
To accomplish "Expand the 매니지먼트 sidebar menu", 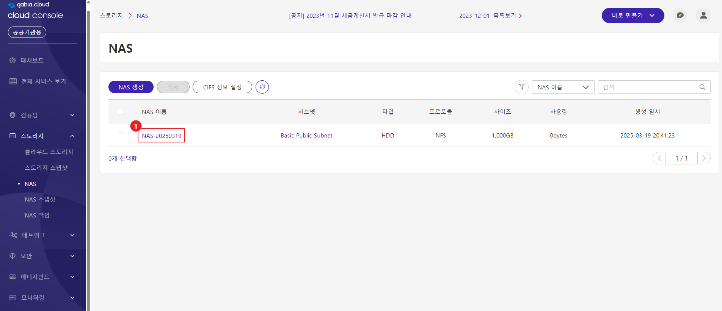I will (x=72, y=277).
